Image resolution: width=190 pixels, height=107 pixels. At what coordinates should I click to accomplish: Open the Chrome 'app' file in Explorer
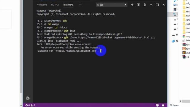186,36
